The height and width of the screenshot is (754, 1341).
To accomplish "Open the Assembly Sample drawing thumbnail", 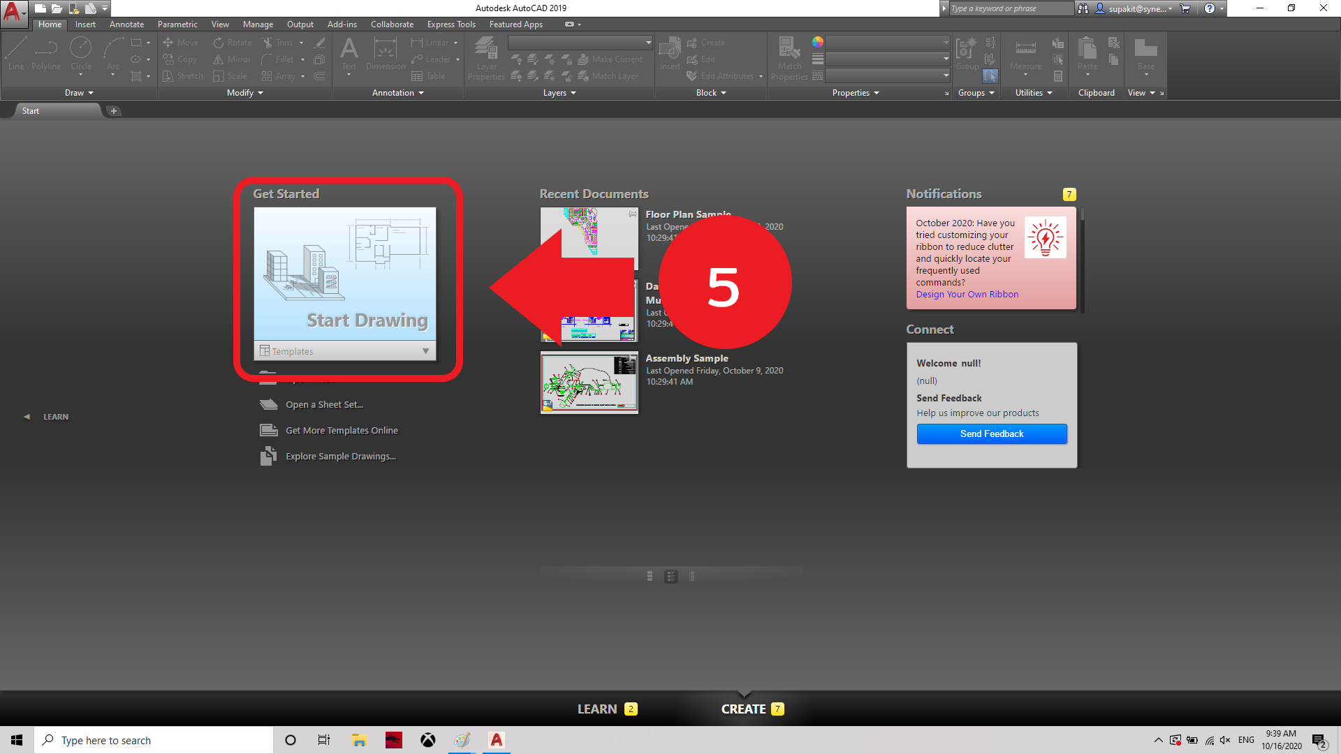I will coord(589,383).
